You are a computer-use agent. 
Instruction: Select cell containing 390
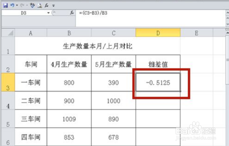(113, 82)
